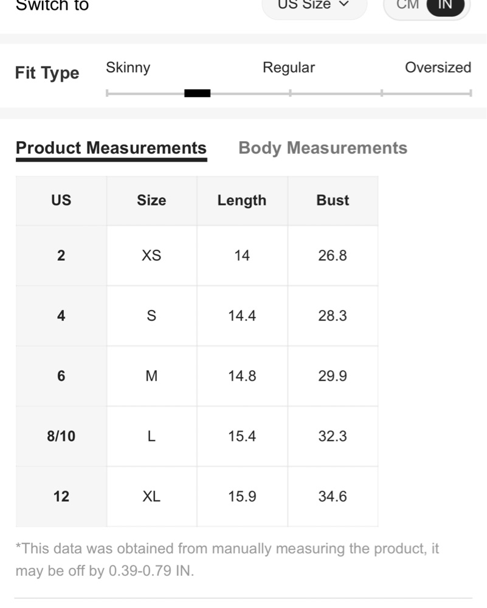Click US size 8/10 row header
Image resolution: width=487 pixels, height=608 pixels.
pos(61,436)
